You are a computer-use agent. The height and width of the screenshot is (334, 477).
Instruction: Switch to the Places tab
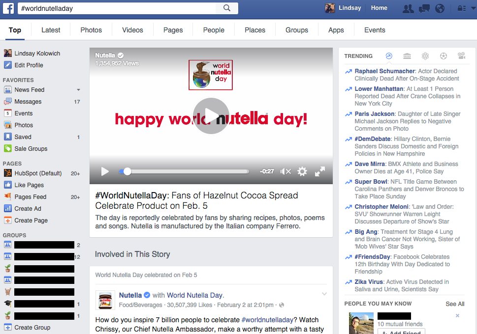(255, 30)
